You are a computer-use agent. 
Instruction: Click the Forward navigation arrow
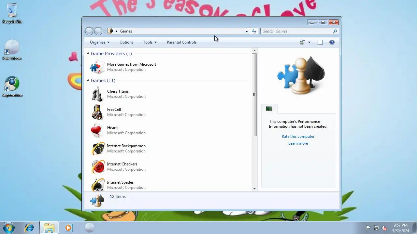click(98, 31)
